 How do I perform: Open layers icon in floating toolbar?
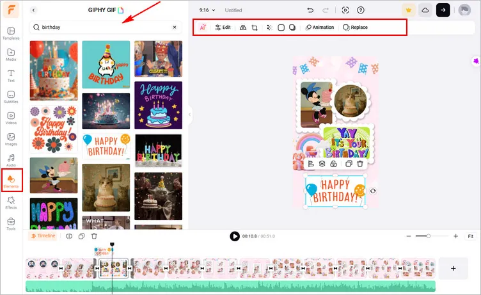pos(322,164)
